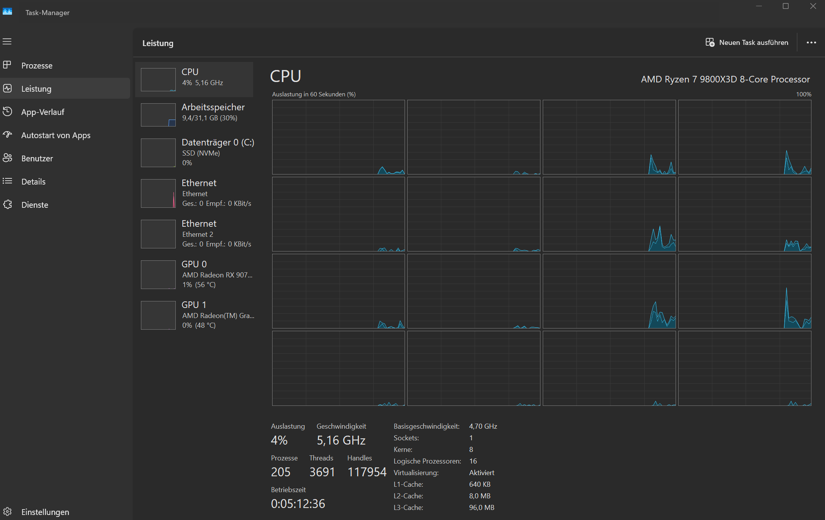
Task: Select Datenträger 0 (C:) entry
Action: point(194,152)
